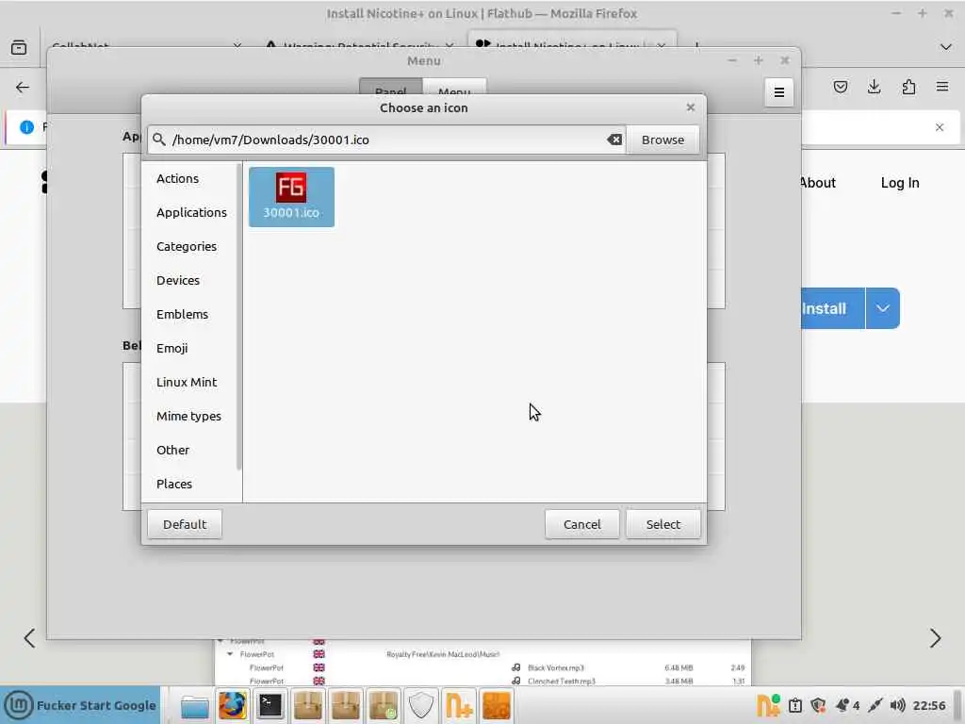Show previous screenshot on Flathub carousel
Image resolution: width=965 pixels, height=724 pixels.
point(29,638)
